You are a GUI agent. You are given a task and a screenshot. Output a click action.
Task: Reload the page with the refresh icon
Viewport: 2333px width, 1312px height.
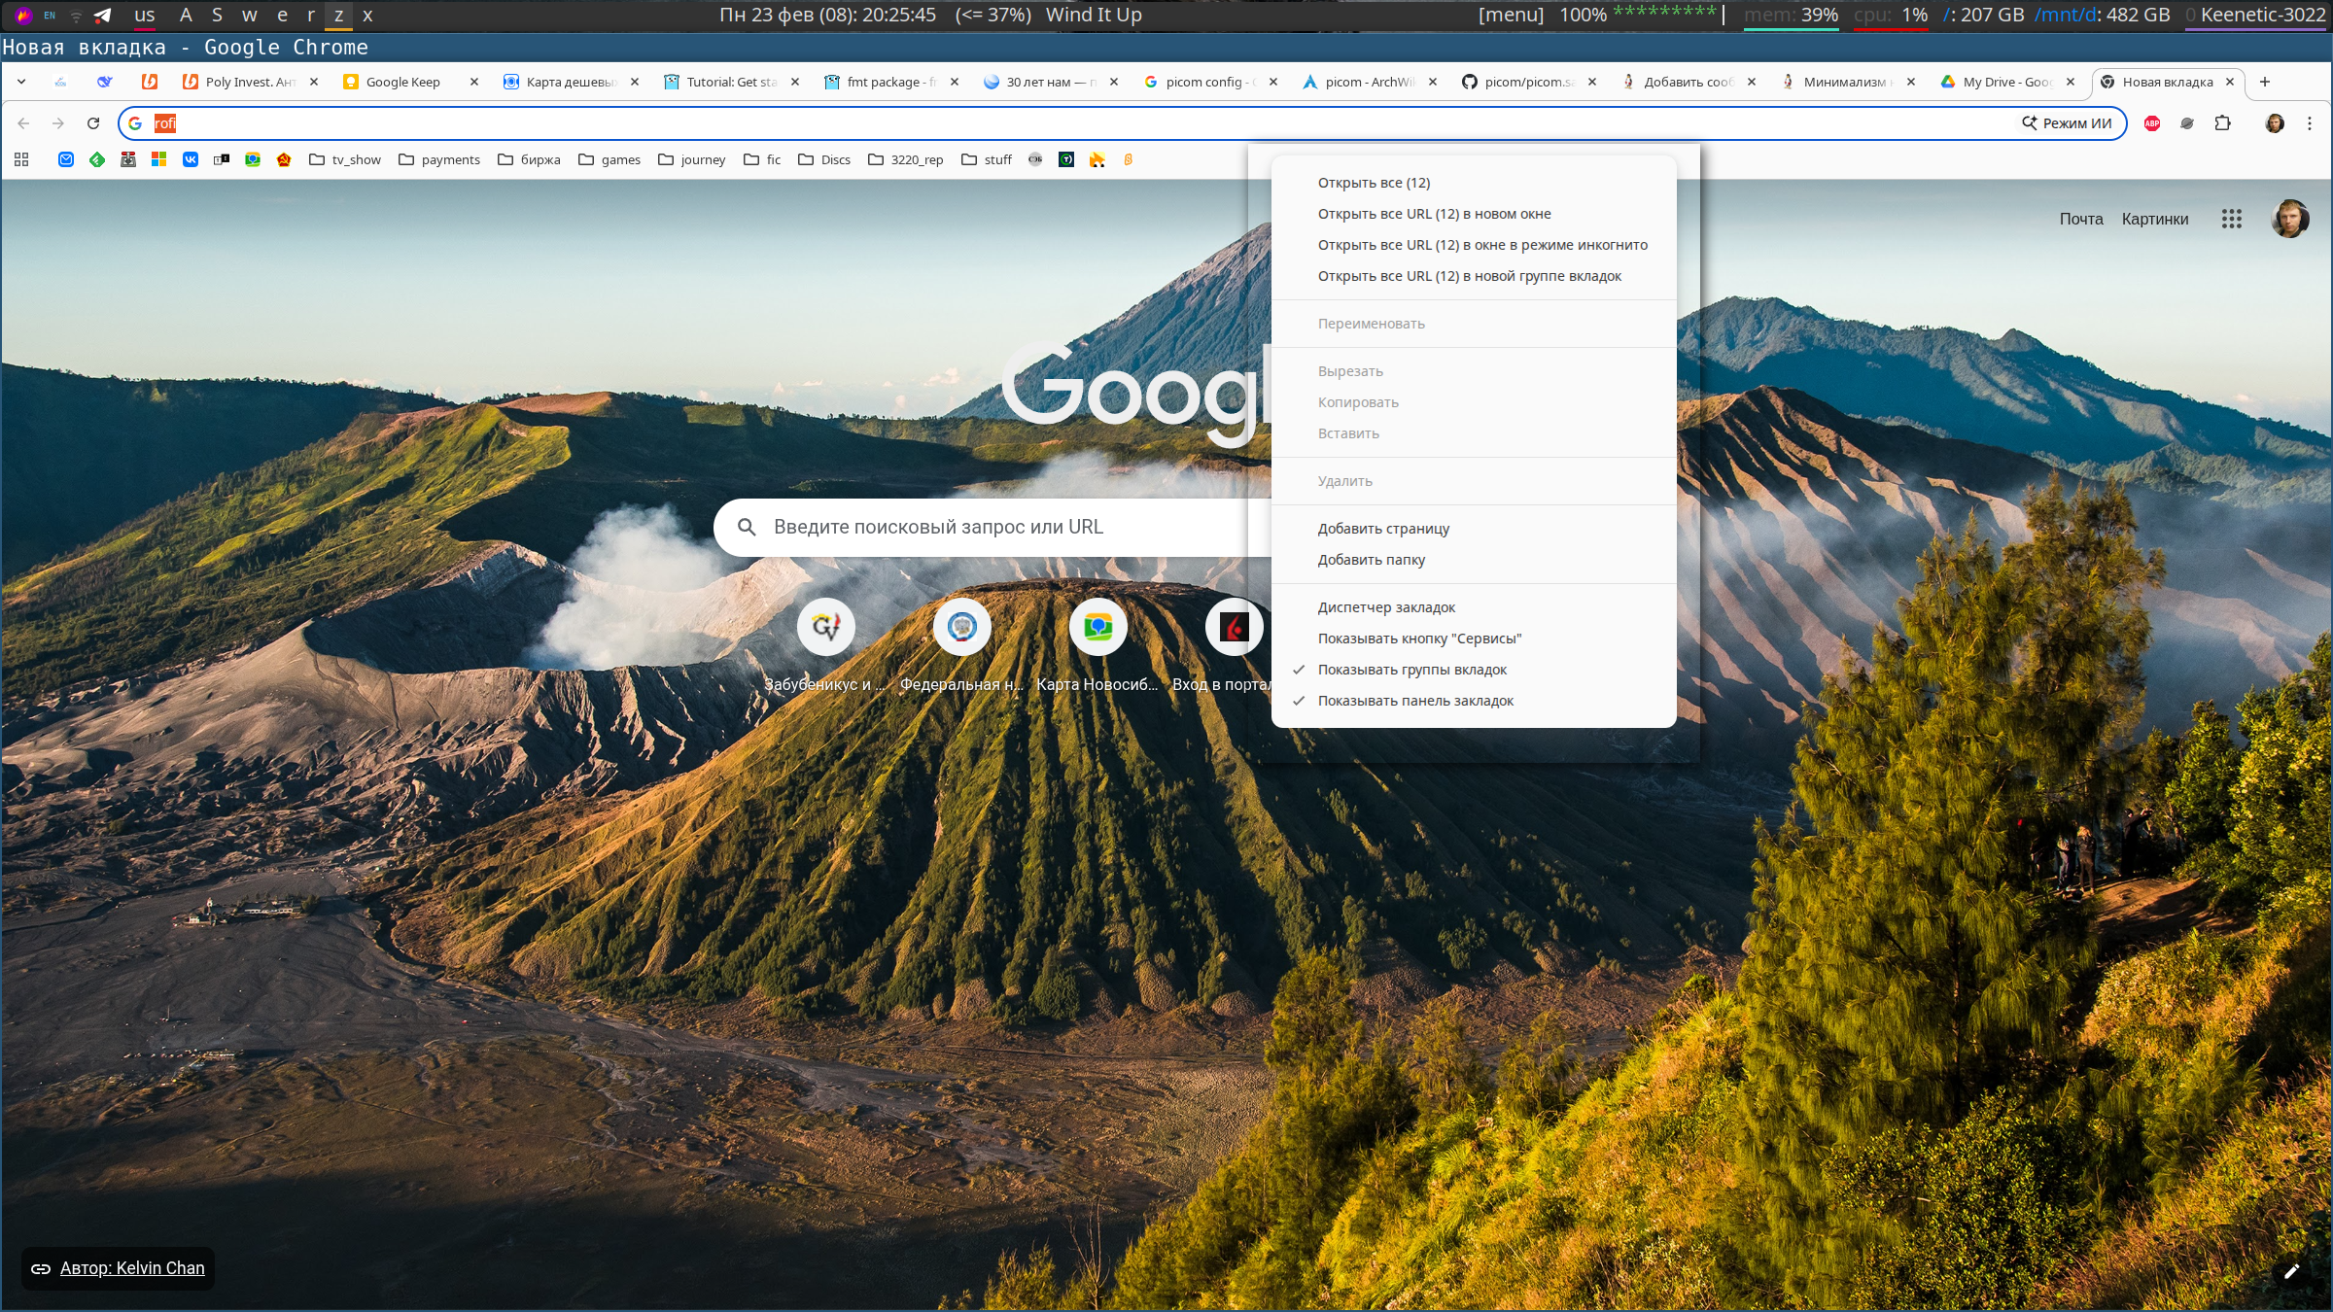click(93, 123)
